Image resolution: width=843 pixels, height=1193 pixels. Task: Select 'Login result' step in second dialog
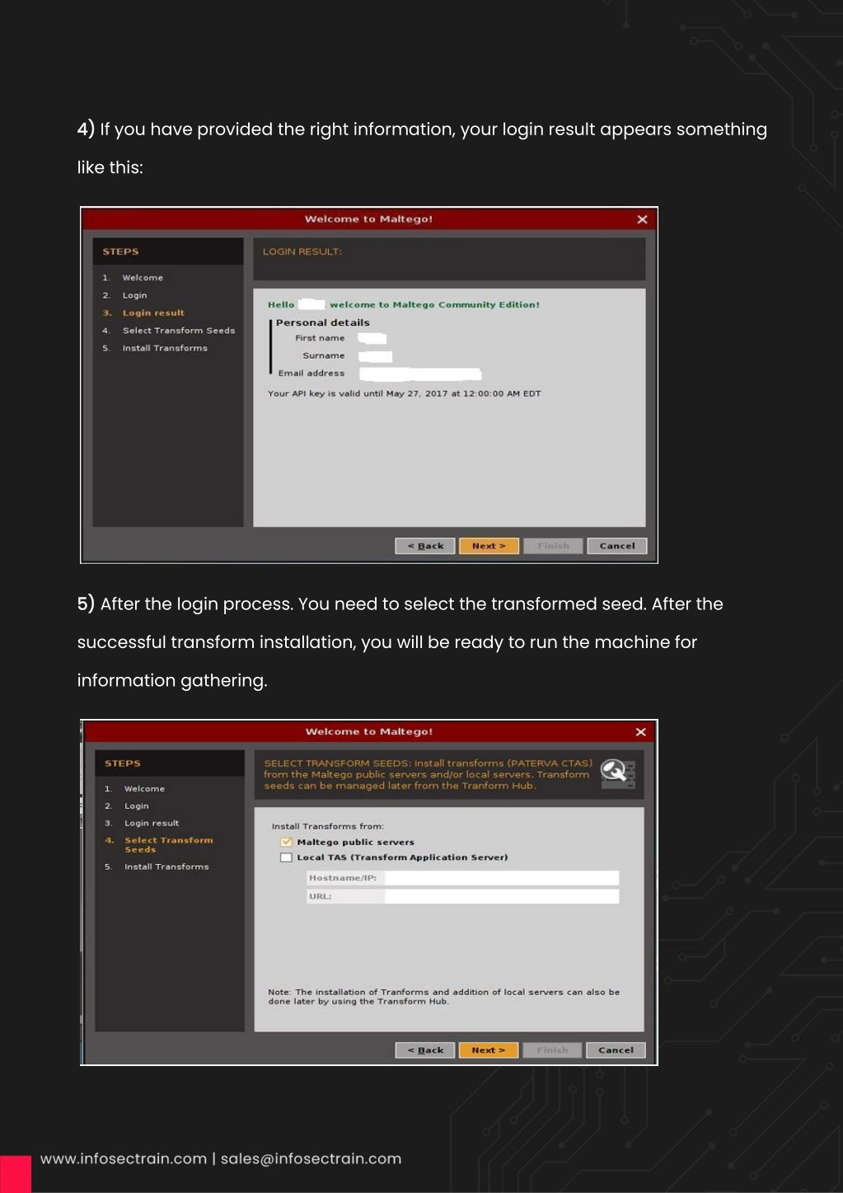coord(152,824)
